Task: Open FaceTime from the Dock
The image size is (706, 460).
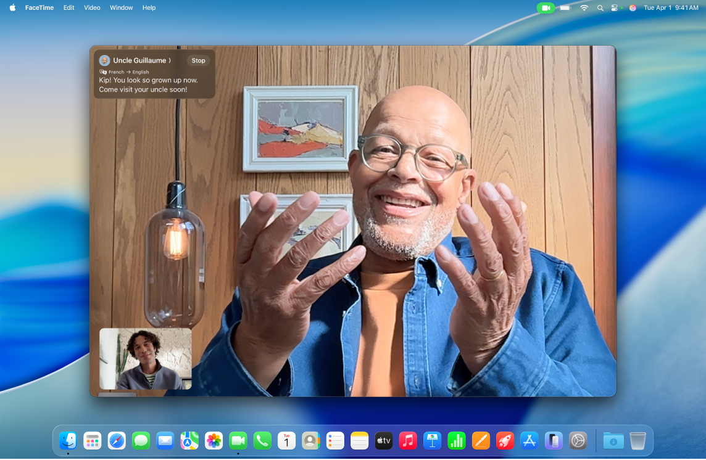Action: click(238, 441)
